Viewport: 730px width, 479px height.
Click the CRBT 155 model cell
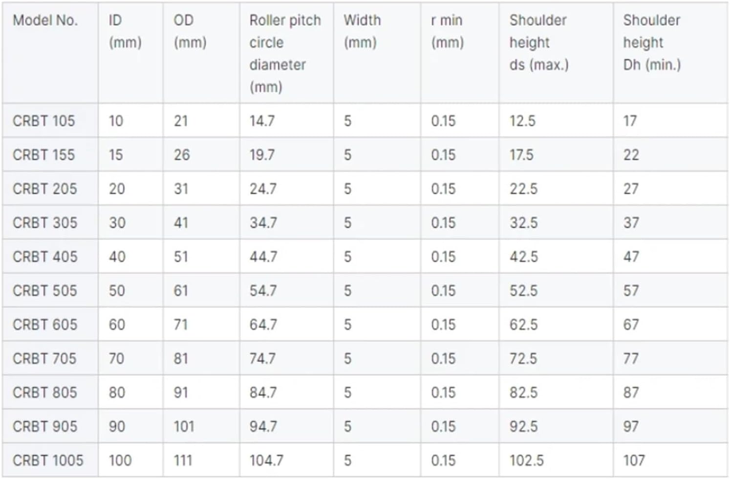(x=44, y=155)
